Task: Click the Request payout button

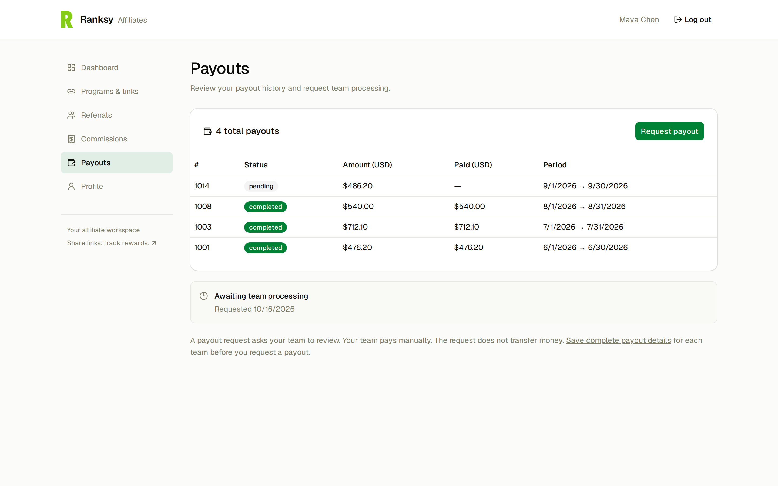Action: tap(669, 131)
